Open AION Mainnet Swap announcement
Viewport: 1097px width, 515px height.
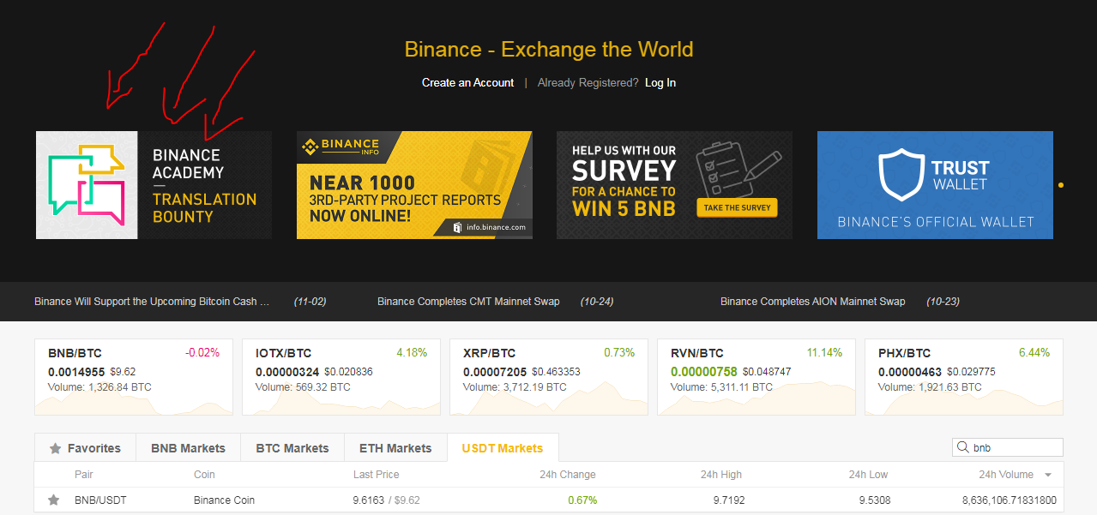812,302
